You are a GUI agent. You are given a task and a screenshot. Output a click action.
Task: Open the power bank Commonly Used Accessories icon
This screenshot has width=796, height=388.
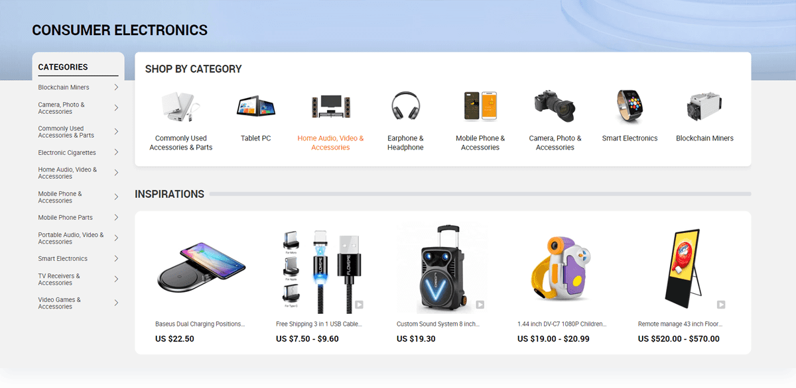(x=180, y=107)
